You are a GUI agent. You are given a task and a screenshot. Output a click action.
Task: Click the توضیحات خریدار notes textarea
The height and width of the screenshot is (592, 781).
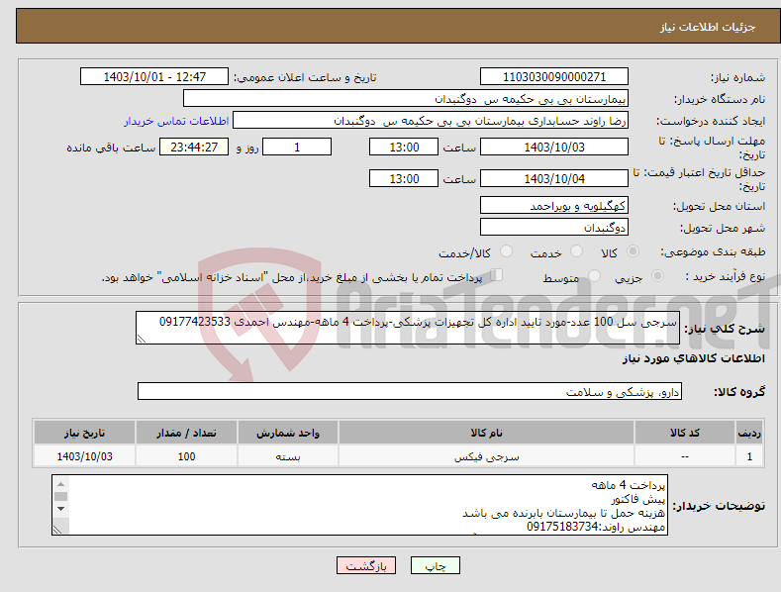click(x=359, y=505)
